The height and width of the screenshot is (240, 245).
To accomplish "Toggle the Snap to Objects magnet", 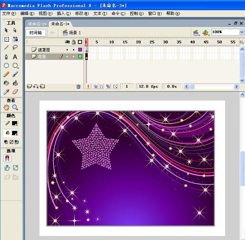I will [7, 158].
